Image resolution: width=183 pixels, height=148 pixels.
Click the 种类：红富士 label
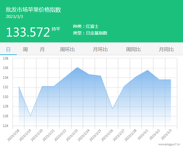[x=86, y=26]
